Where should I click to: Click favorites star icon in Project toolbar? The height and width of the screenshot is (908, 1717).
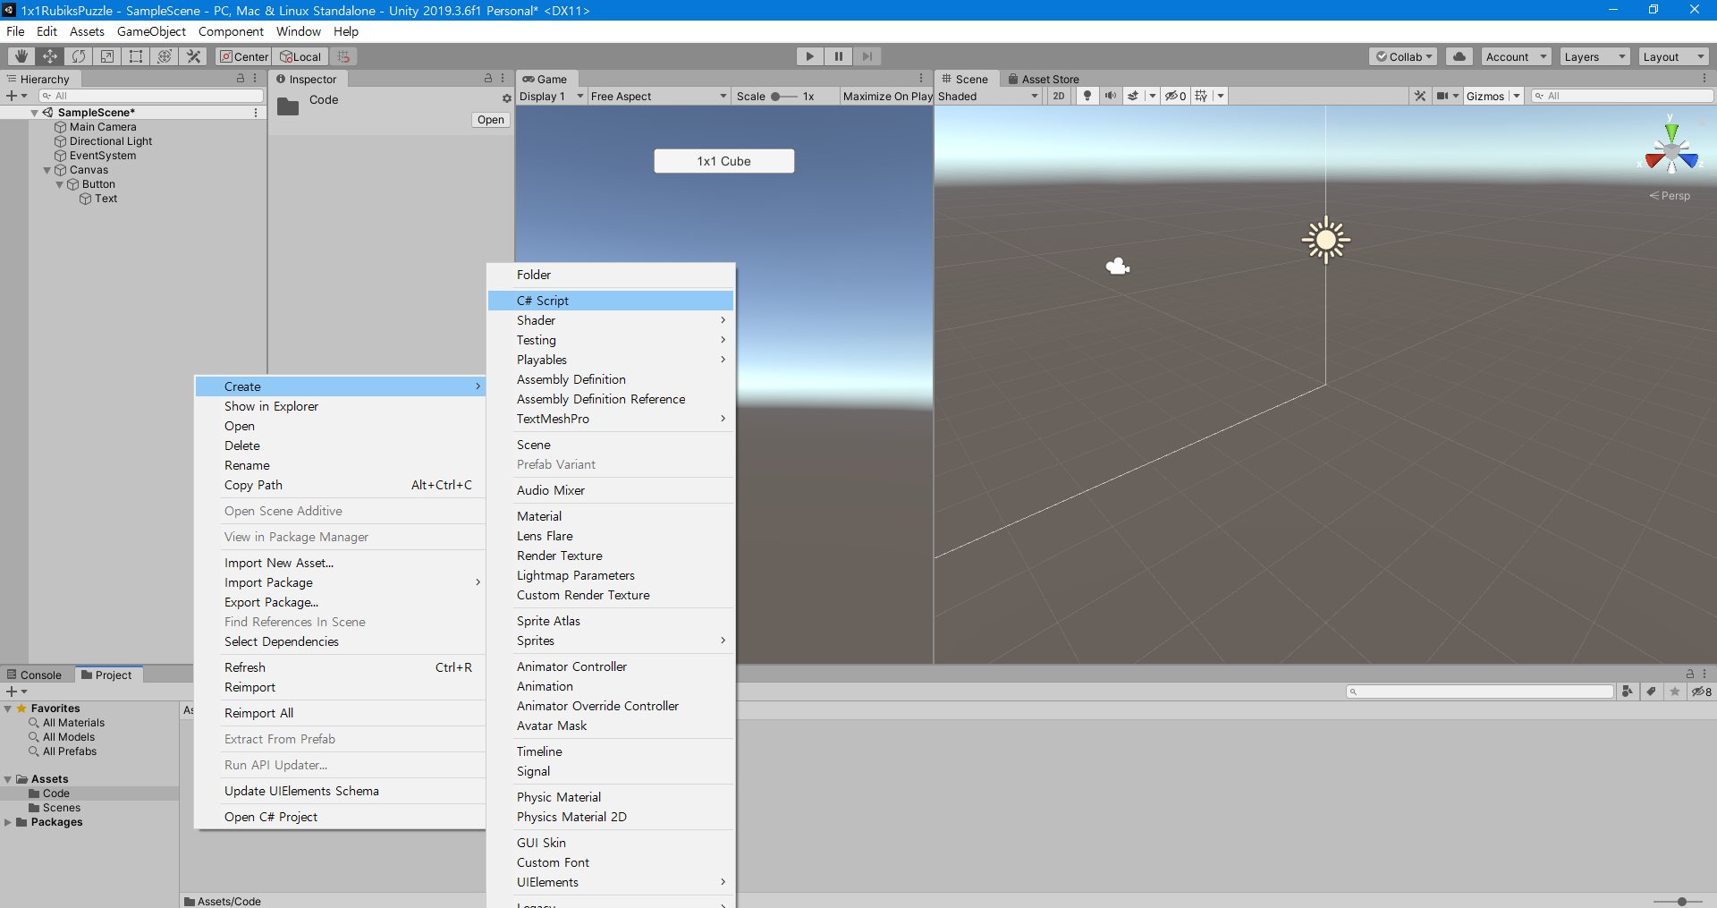click(x=1675, y=692)
